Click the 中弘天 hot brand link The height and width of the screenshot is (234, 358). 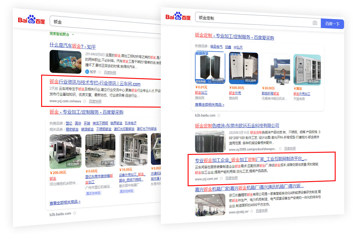(x=238, y=47)
